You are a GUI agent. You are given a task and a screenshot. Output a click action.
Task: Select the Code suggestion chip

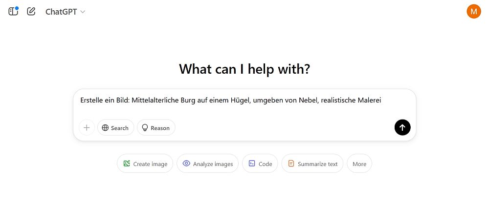[x=260, y=164]
